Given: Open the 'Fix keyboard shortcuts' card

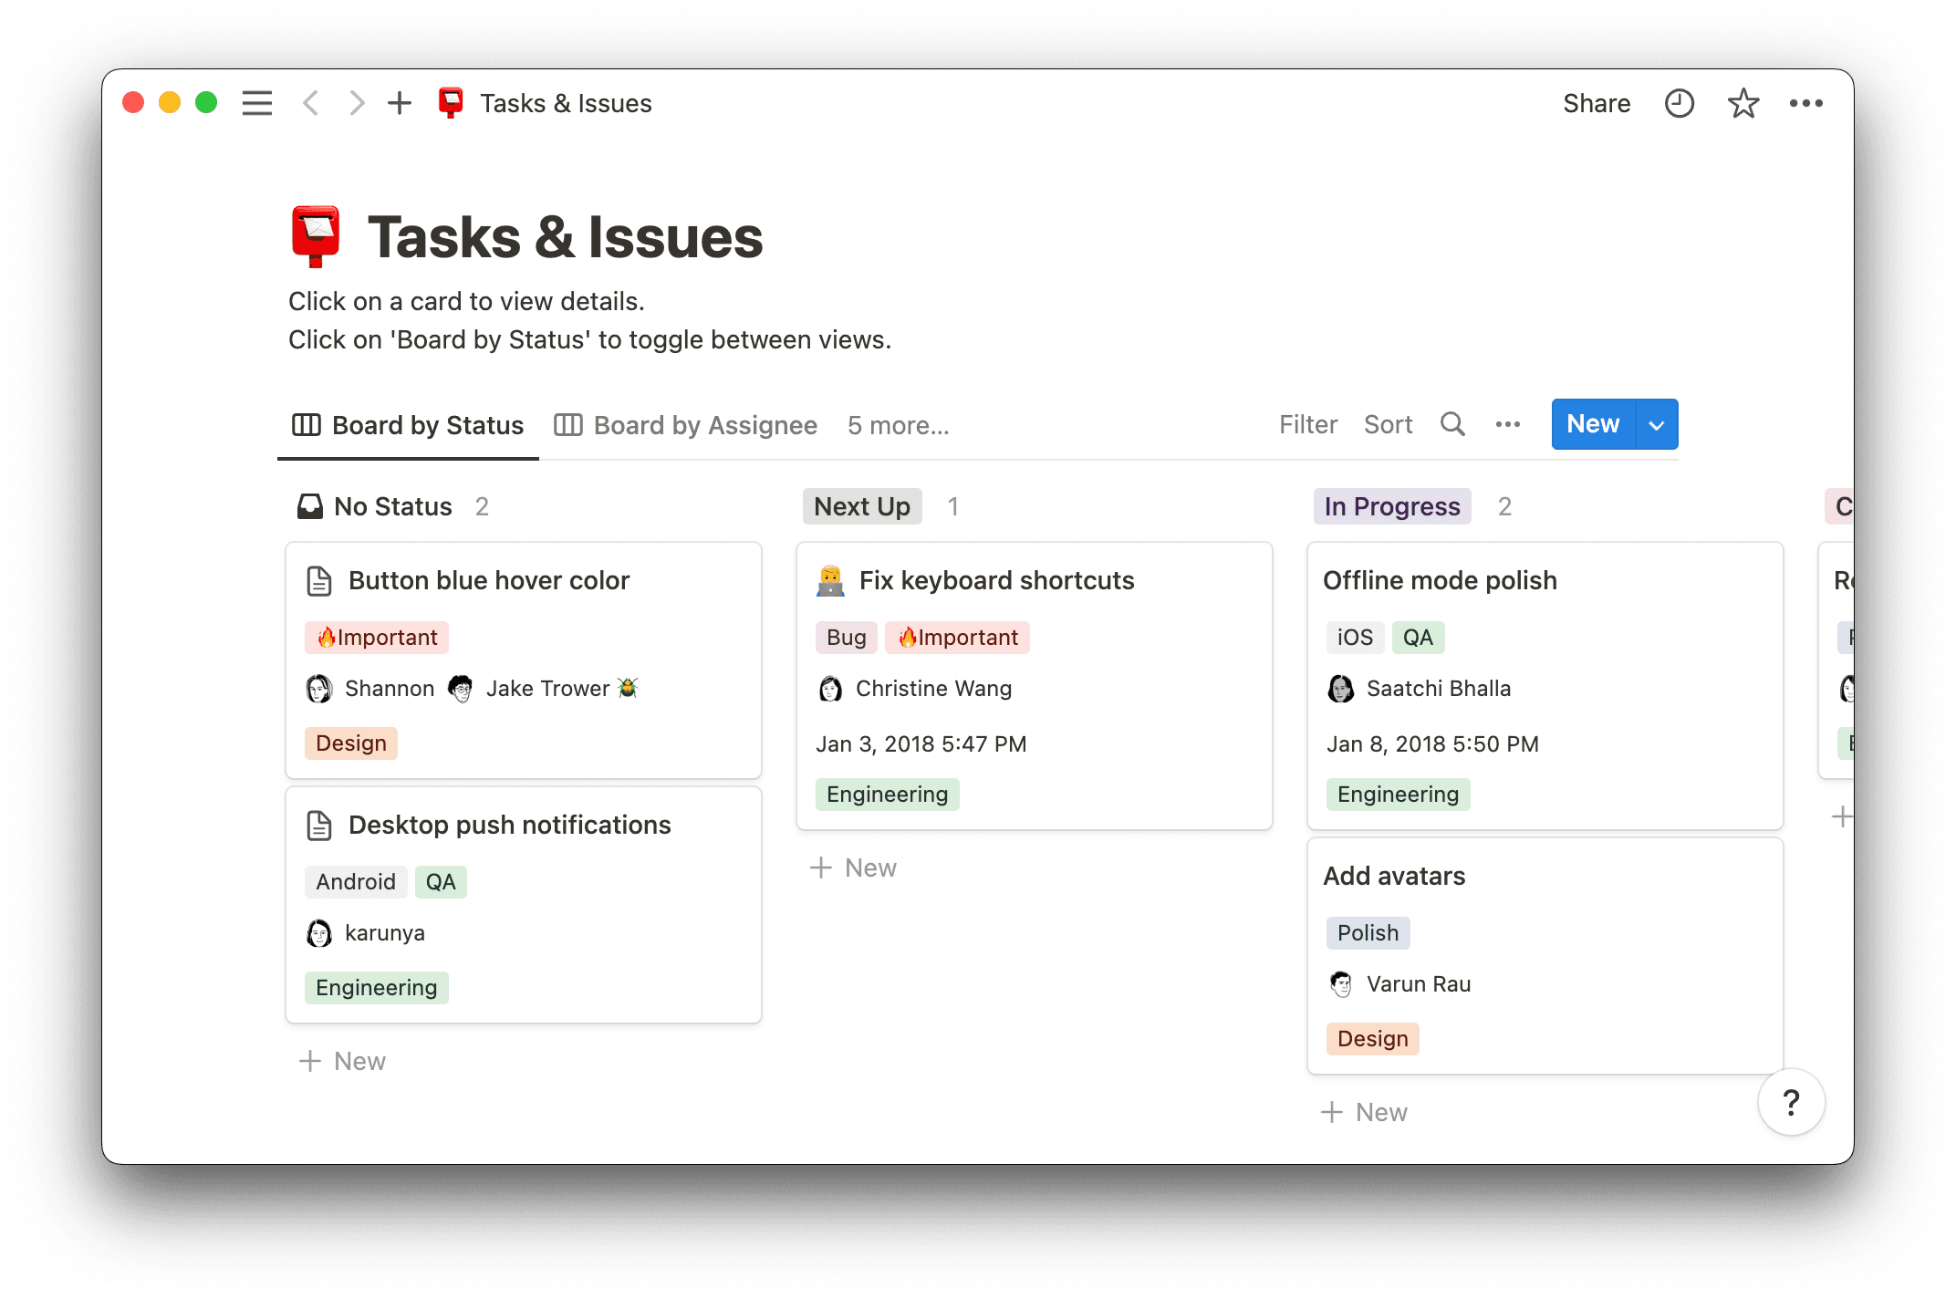Looking at the screenshot, I should tap(997, 580).
